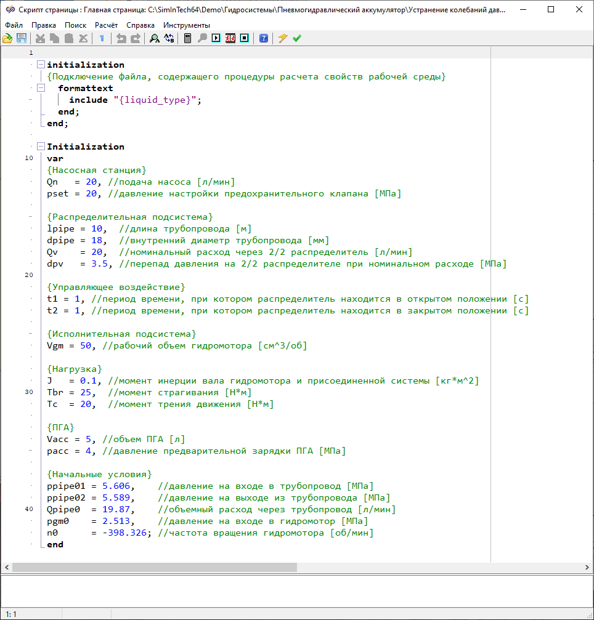Collapse the formattext block
This screenshot has width=594, height=620.
click(x=41, y=88)
